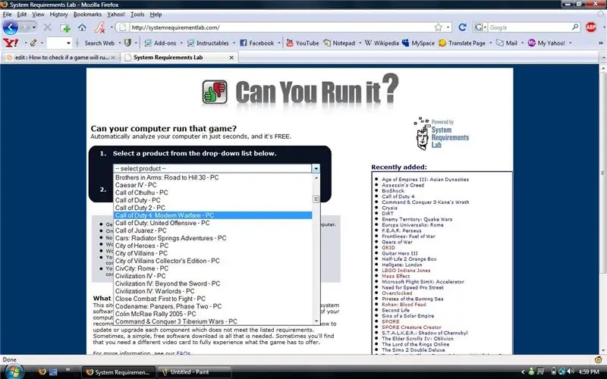This screenshot has width=607, height=379.
Task: Open the Edit menu
Action: tap(22, 14)
